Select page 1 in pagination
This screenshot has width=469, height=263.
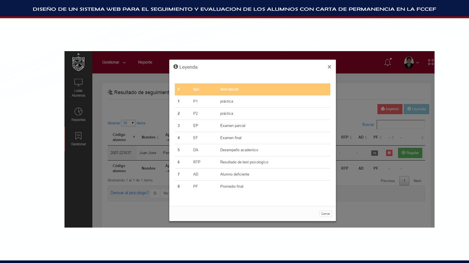(x=404, y=181)
